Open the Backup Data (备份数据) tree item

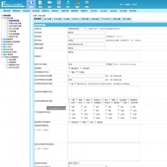pyautogui.click(x=12, y=60)
